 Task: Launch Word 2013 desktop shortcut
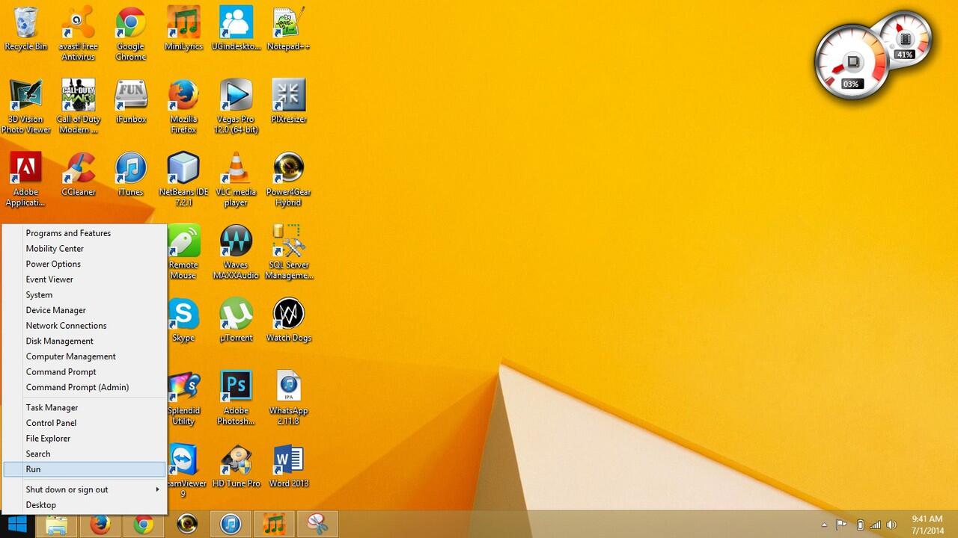288,466
